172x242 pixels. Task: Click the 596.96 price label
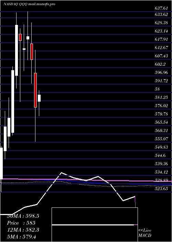coord(161,73)
